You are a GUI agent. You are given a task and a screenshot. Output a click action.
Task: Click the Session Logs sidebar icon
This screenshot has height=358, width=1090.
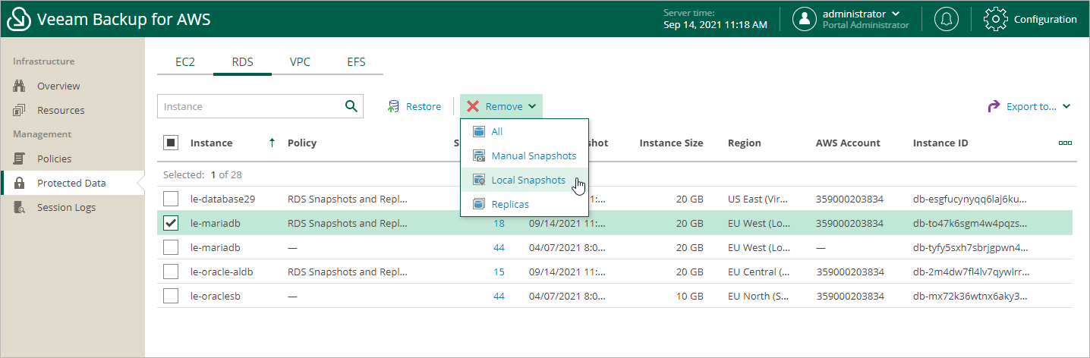click(x=20, y=207)
